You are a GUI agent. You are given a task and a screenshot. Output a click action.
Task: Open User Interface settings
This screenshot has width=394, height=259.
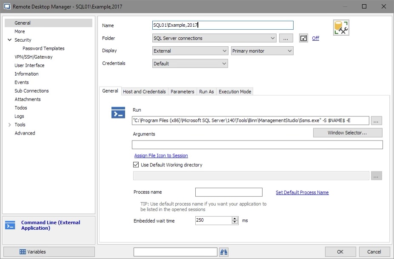[29, 65]
